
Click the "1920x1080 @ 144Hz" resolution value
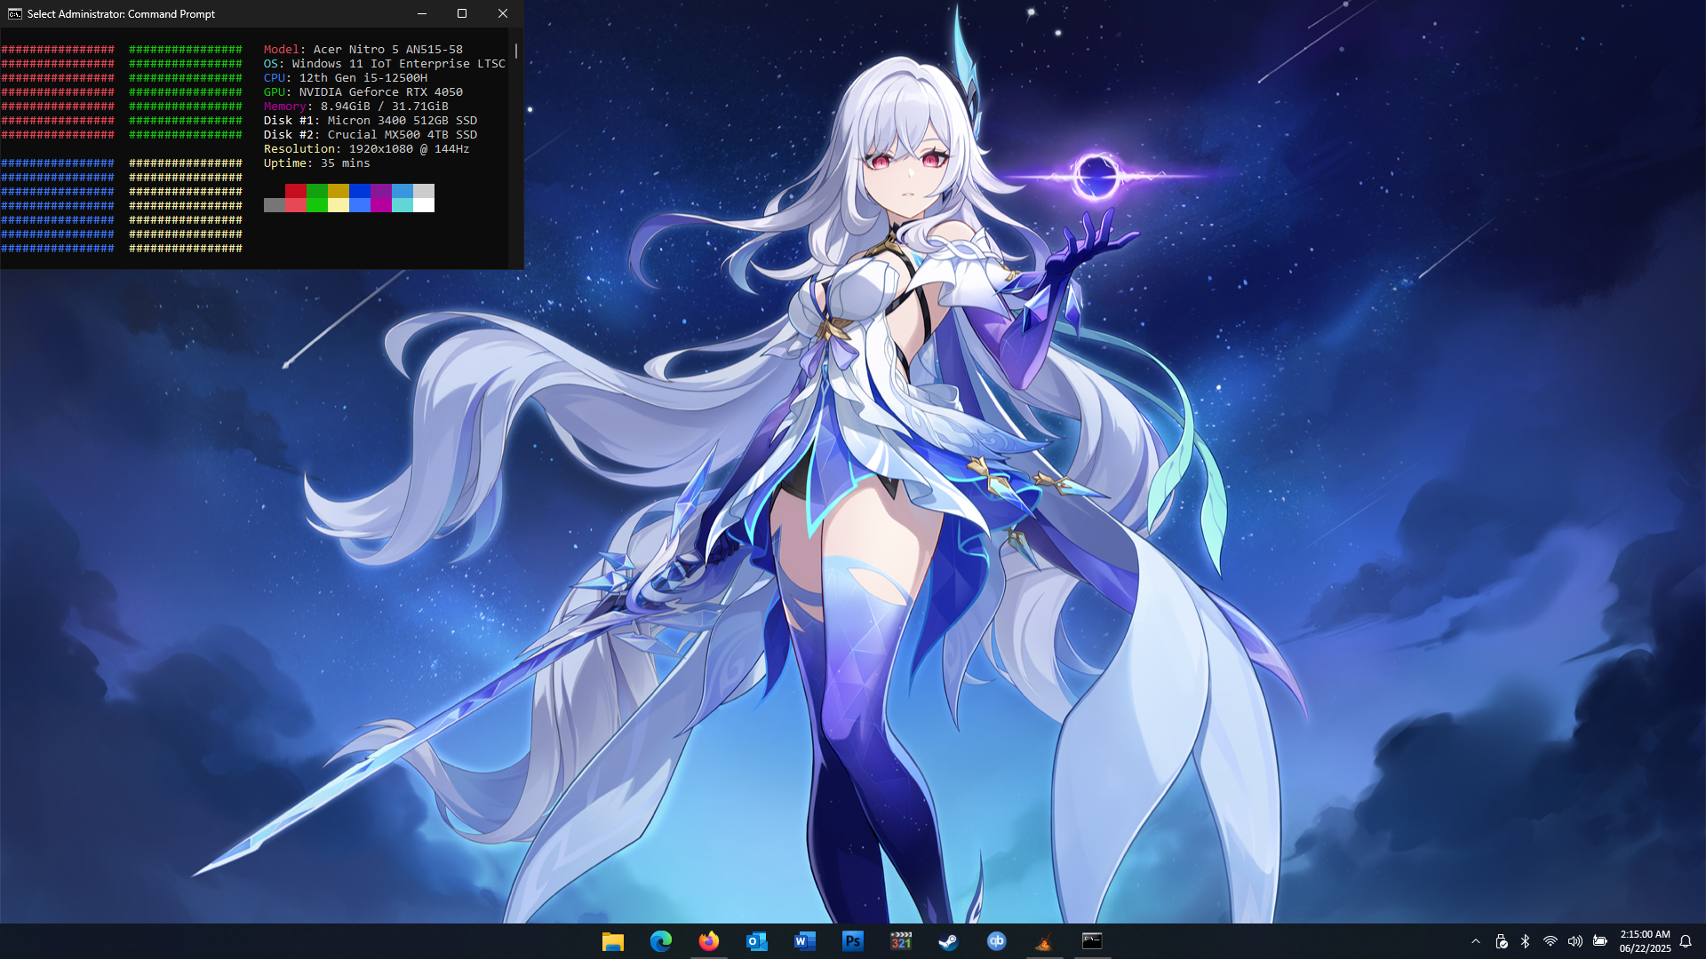(410, 149)
